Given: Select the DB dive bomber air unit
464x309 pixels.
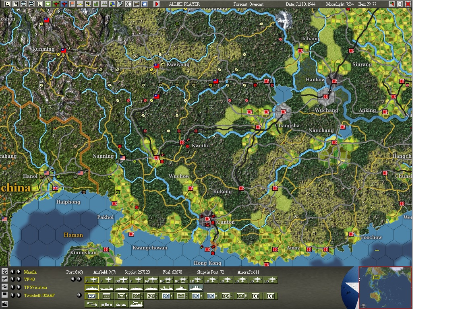Looking at the screenshot, I should (x=122, y=280).
